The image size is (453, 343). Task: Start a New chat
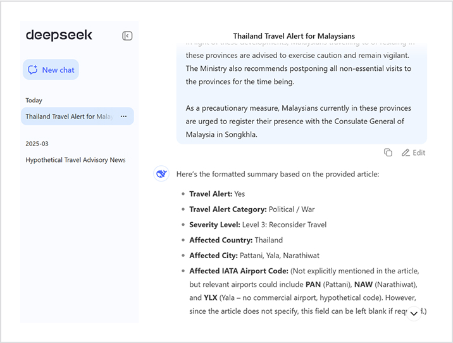[51, 70]
